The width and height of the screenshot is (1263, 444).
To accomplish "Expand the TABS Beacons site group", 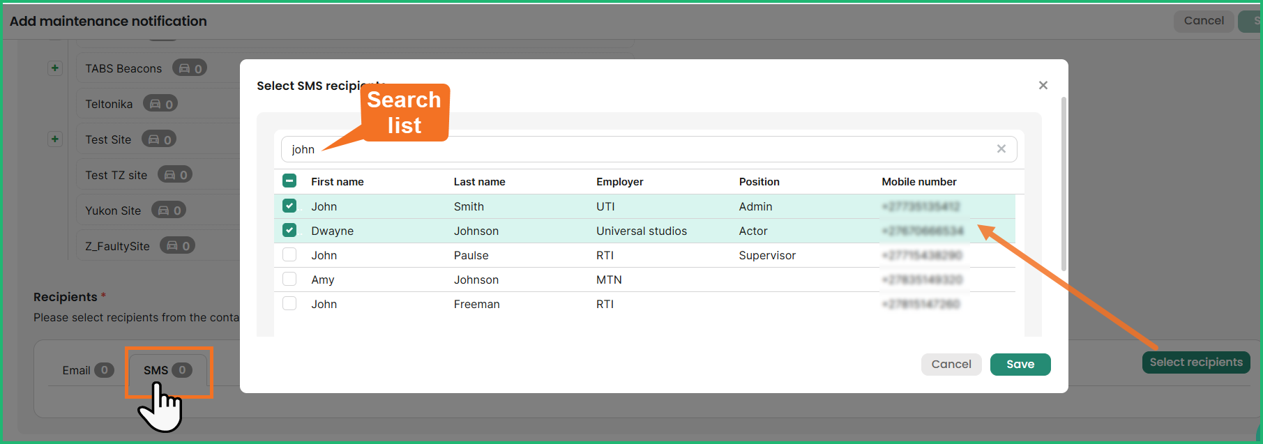I will (x=55, y=68).
